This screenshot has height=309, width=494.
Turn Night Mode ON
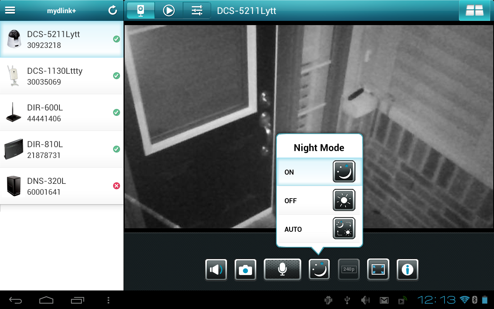(319, 171)
